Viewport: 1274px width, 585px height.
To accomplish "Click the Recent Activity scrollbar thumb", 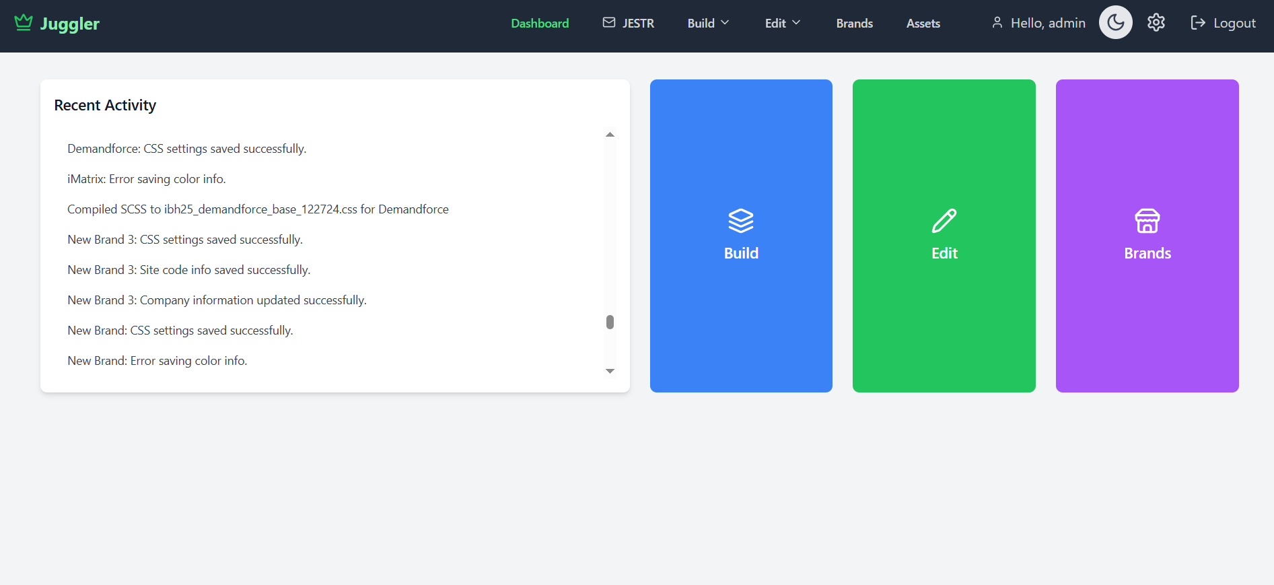I will (x=610, y=322).
